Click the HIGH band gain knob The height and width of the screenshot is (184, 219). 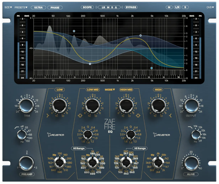point(158,106)
